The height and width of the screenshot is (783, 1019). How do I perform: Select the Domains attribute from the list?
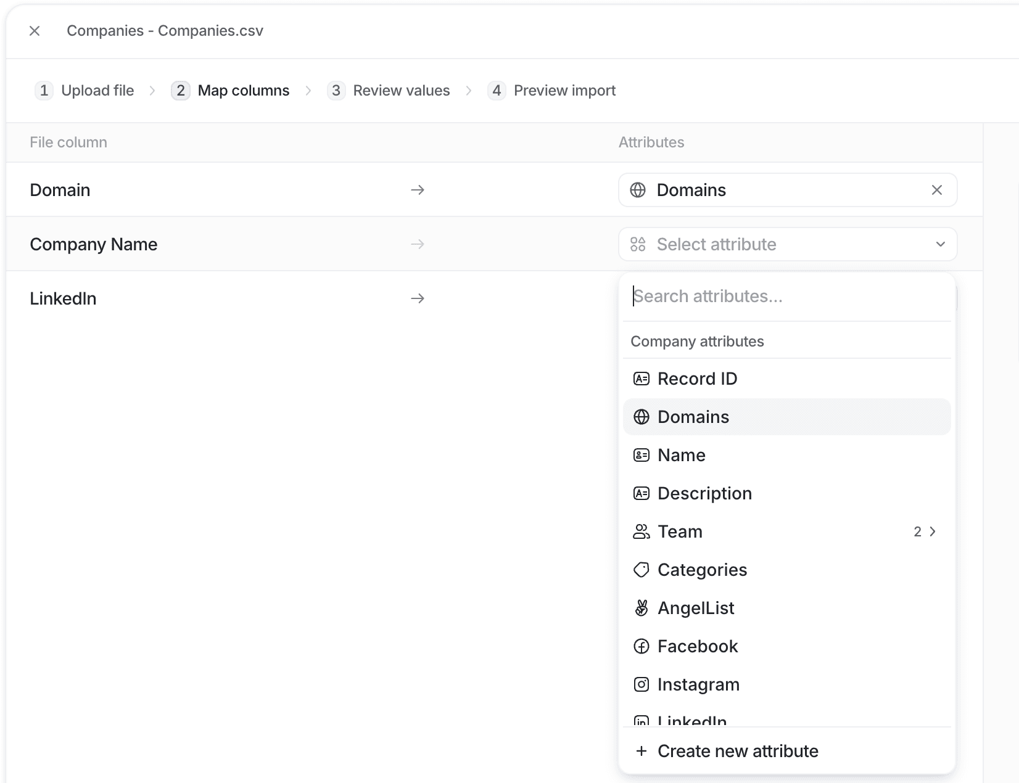[693, 417]
